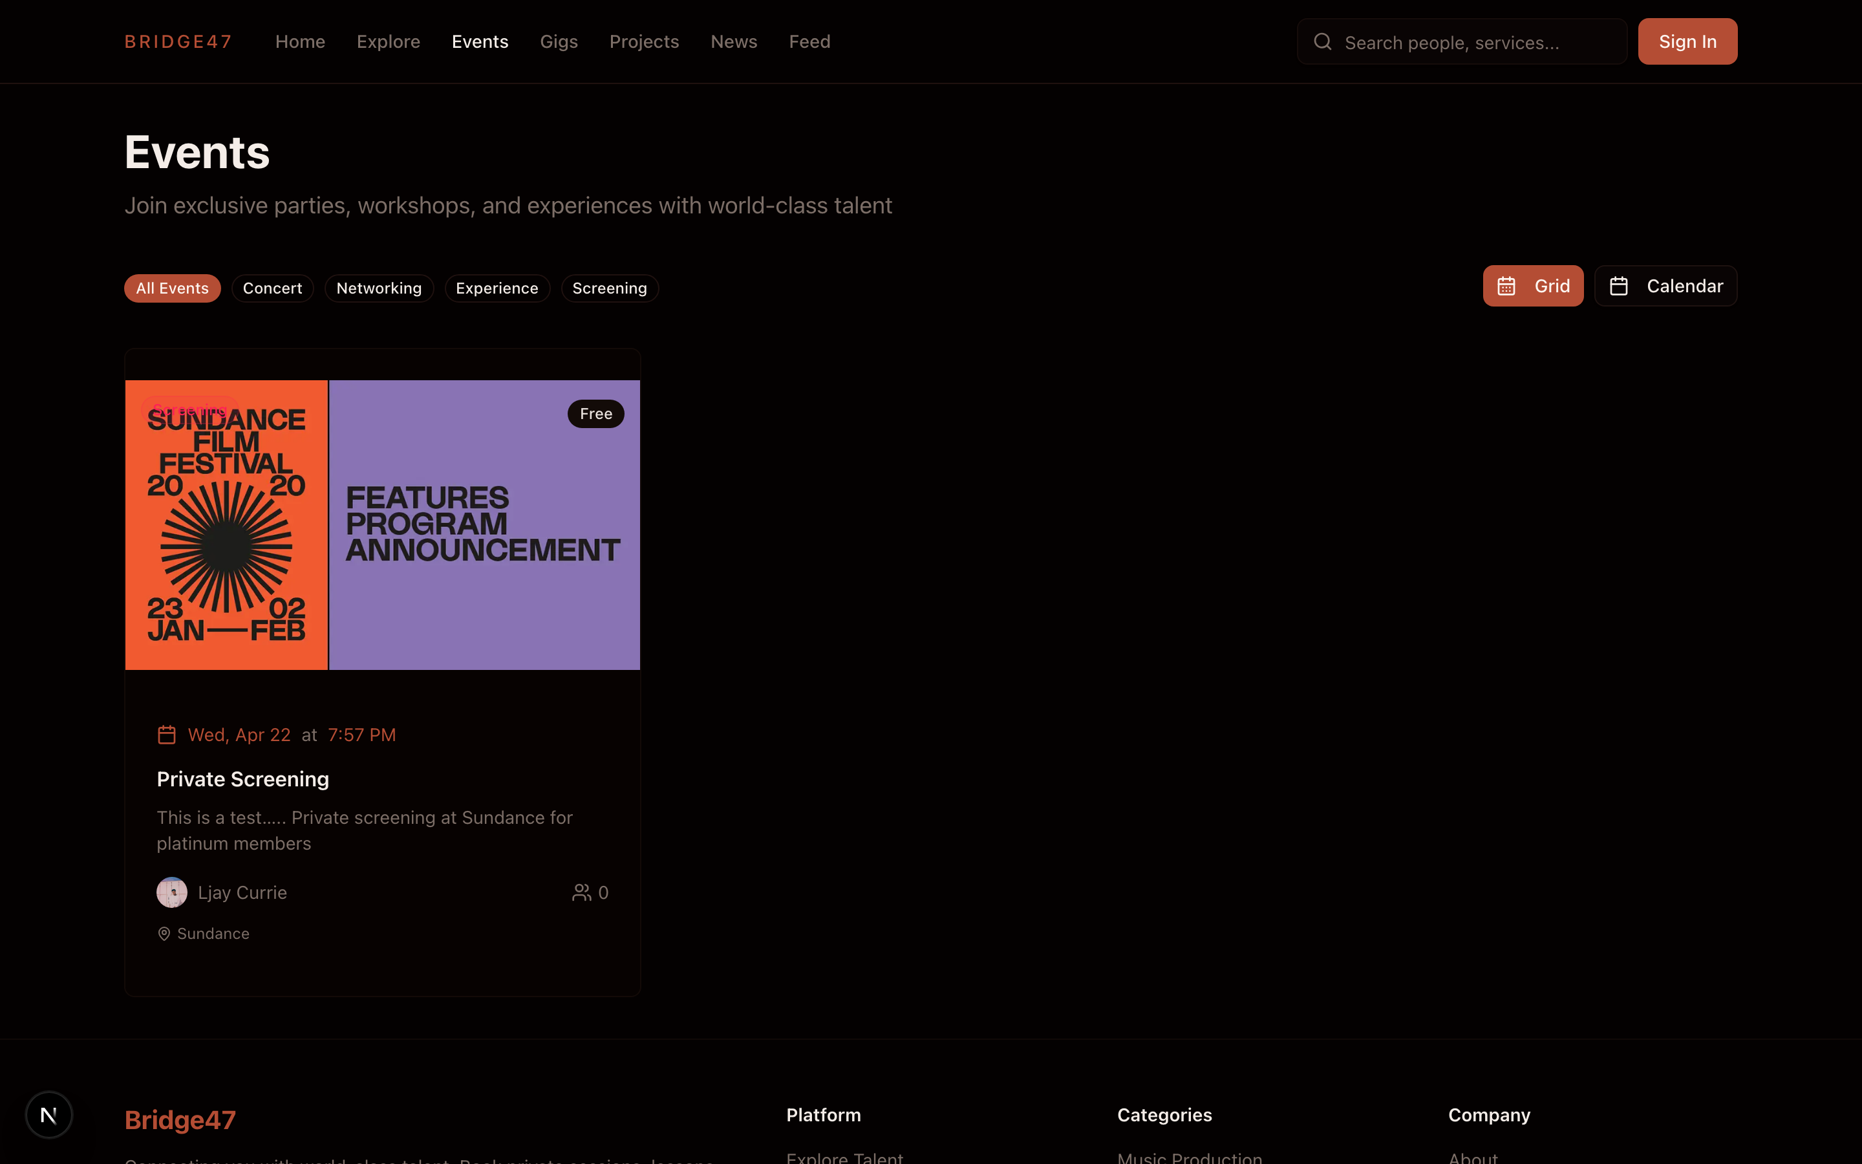Image resolution: width=1862 pixels, height=1164 pixels.
Task: Focus the Search people, services field
Action: 1477,42
